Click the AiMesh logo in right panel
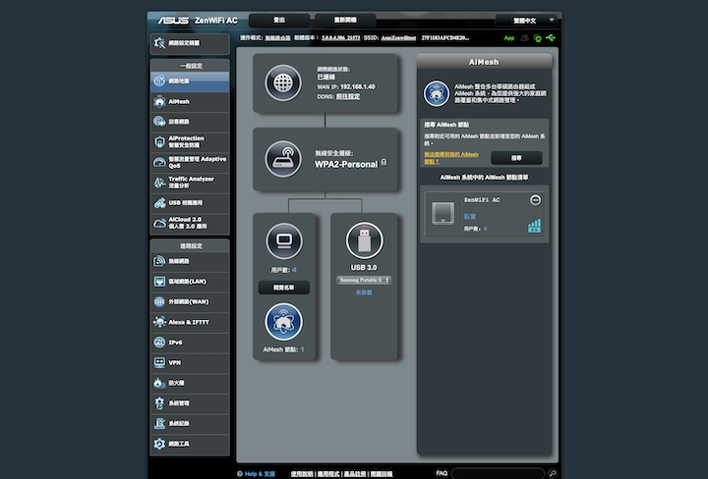This screenshot has width=708, height=479. coord(437,93)
